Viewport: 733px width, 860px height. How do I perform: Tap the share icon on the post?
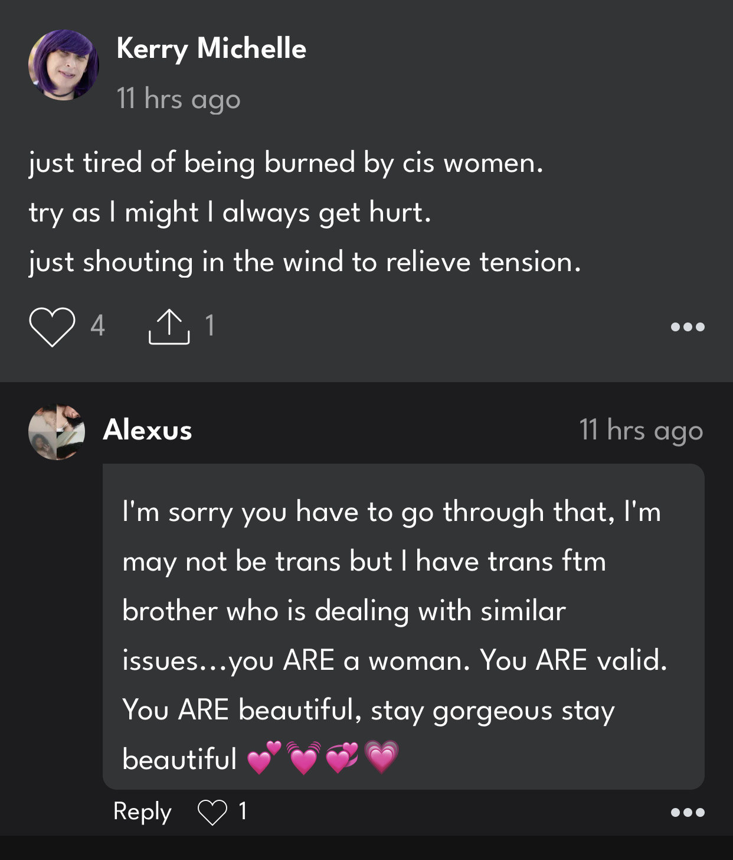coord(169,327)
